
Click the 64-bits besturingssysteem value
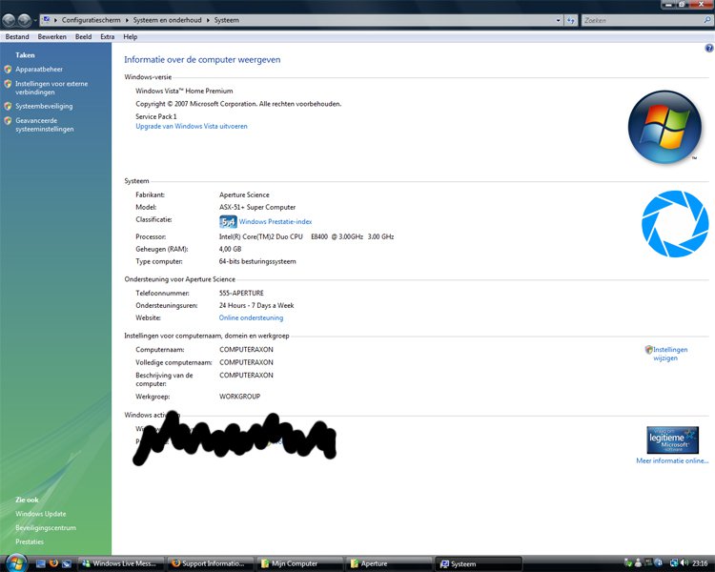pos(257,261)
